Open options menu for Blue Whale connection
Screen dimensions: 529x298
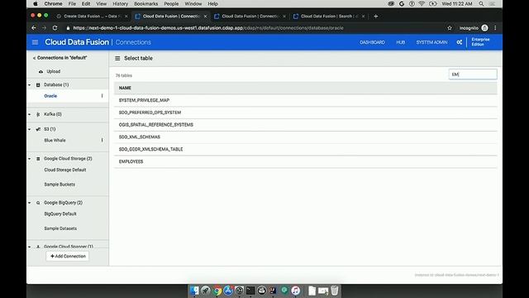coord(102,140)
